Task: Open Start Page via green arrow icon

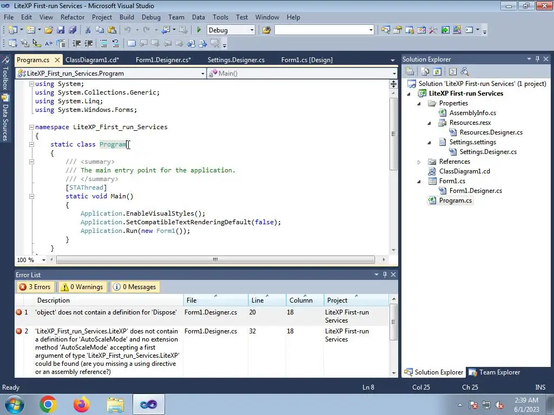Action: click(x=445, y=30)
